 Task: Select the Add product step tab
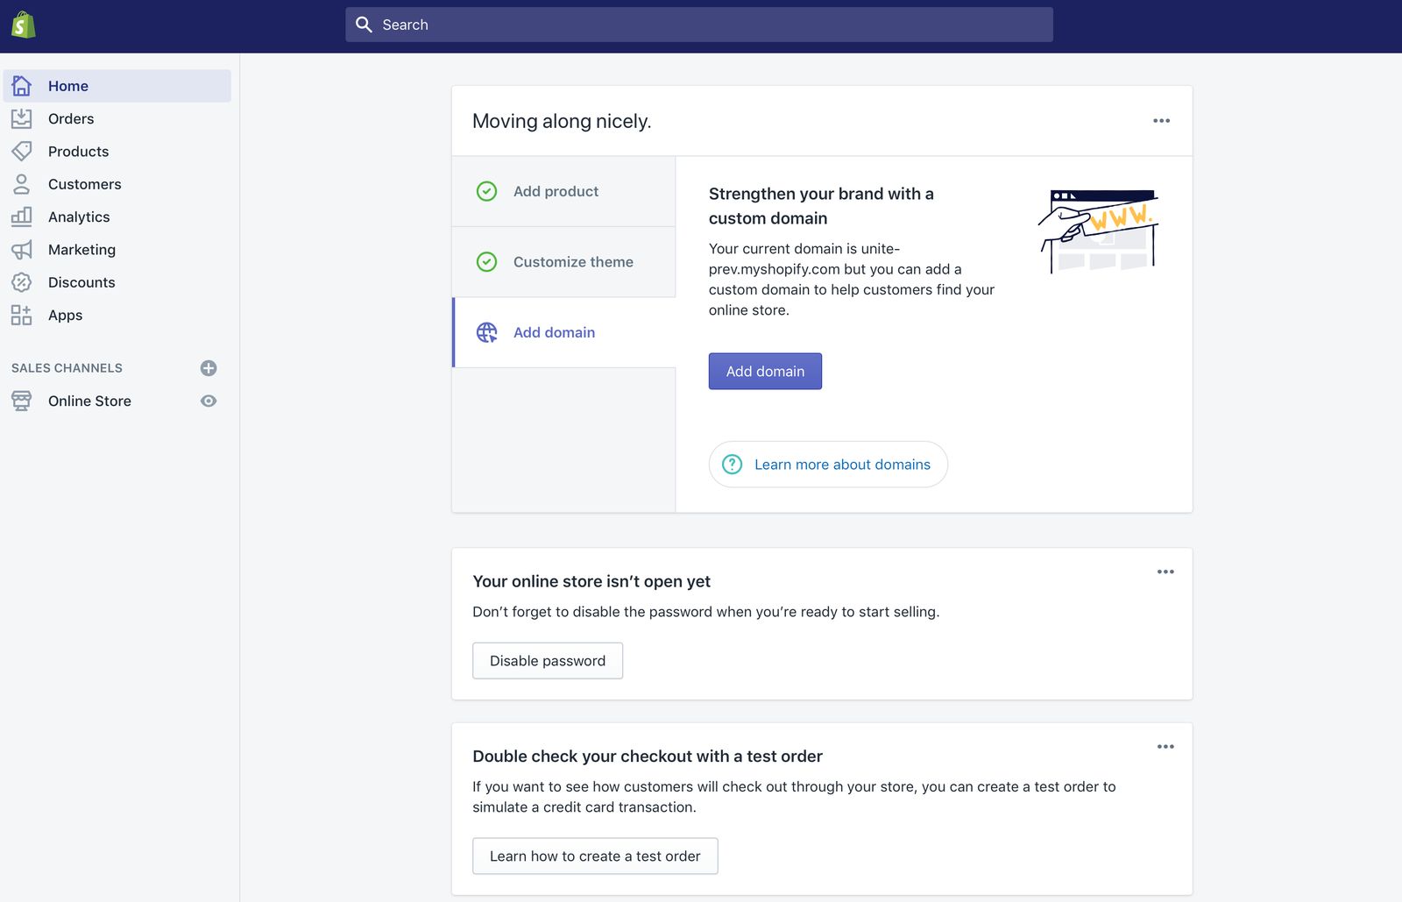[563, 191]
